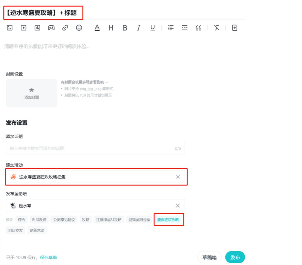Screen dimensions: 302x265
Task: Toggle bold formatting
Action: (x=125, y=28)
